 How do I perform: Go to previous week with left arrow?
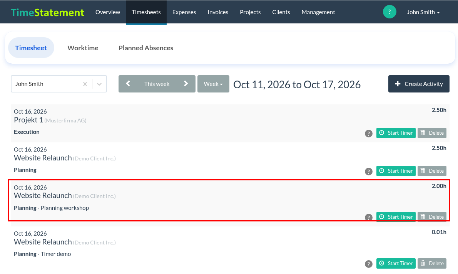point(128,84)
